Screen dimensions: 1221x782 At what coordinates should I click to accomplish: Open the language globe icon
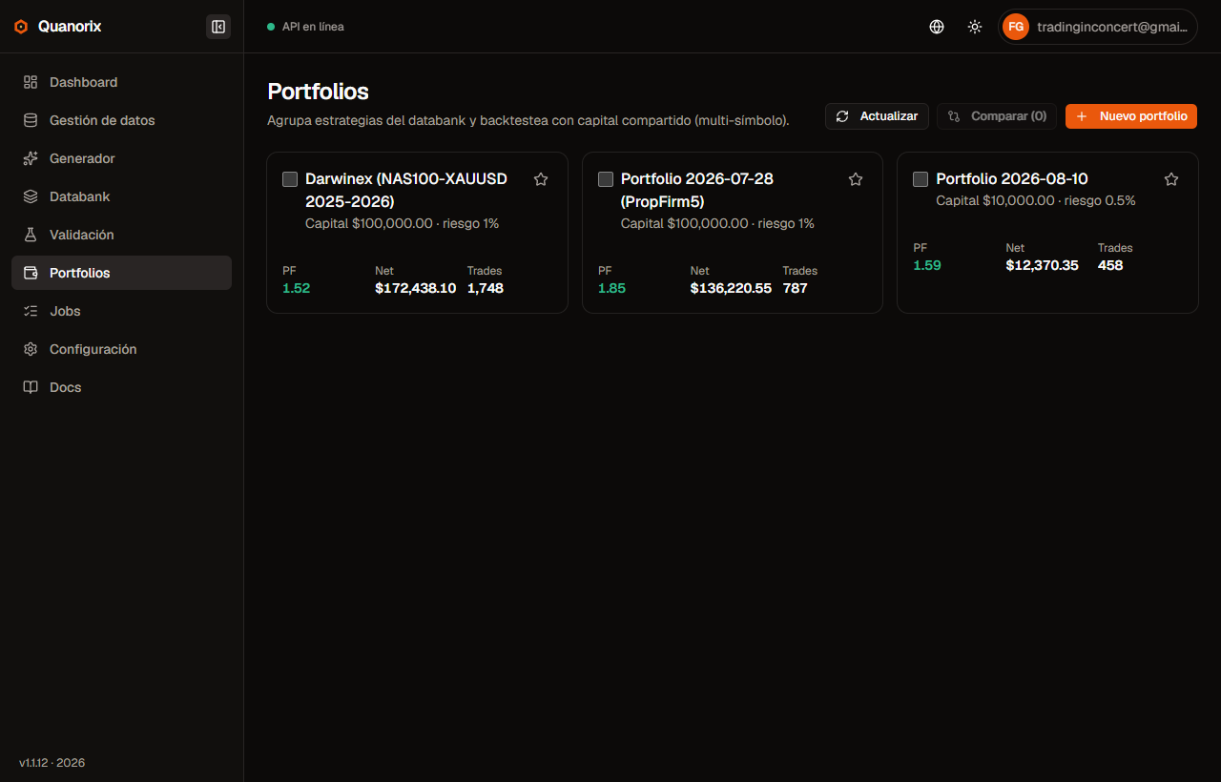(x=937, y=27)
